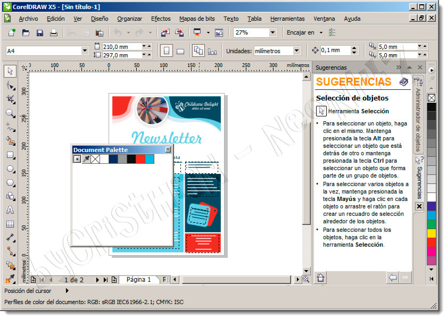Pick red swatch in Document Palette

click(x=140, y=159)
